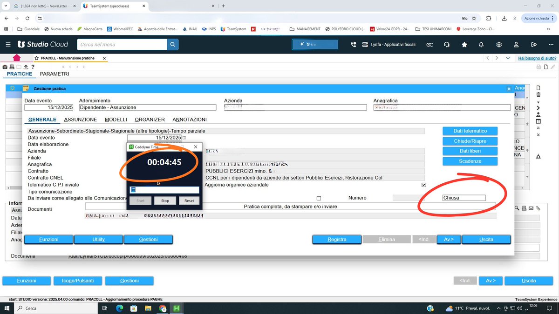Open the Windows Start menu
The height and width of the screenshot is (314, 559).
pos(7,308)
